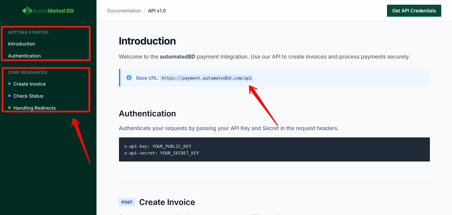Click the green dot beside Handling Redirects
This screenshot has height=215, width=452.
click(10, 108)
